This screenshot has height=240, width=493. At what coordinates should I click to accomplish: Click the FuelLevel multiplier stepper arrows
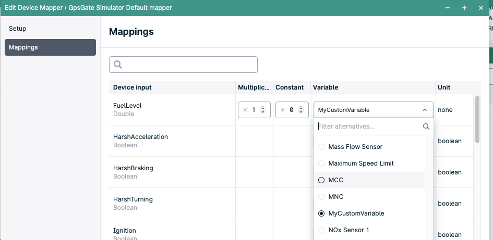(x=263, y=110)
